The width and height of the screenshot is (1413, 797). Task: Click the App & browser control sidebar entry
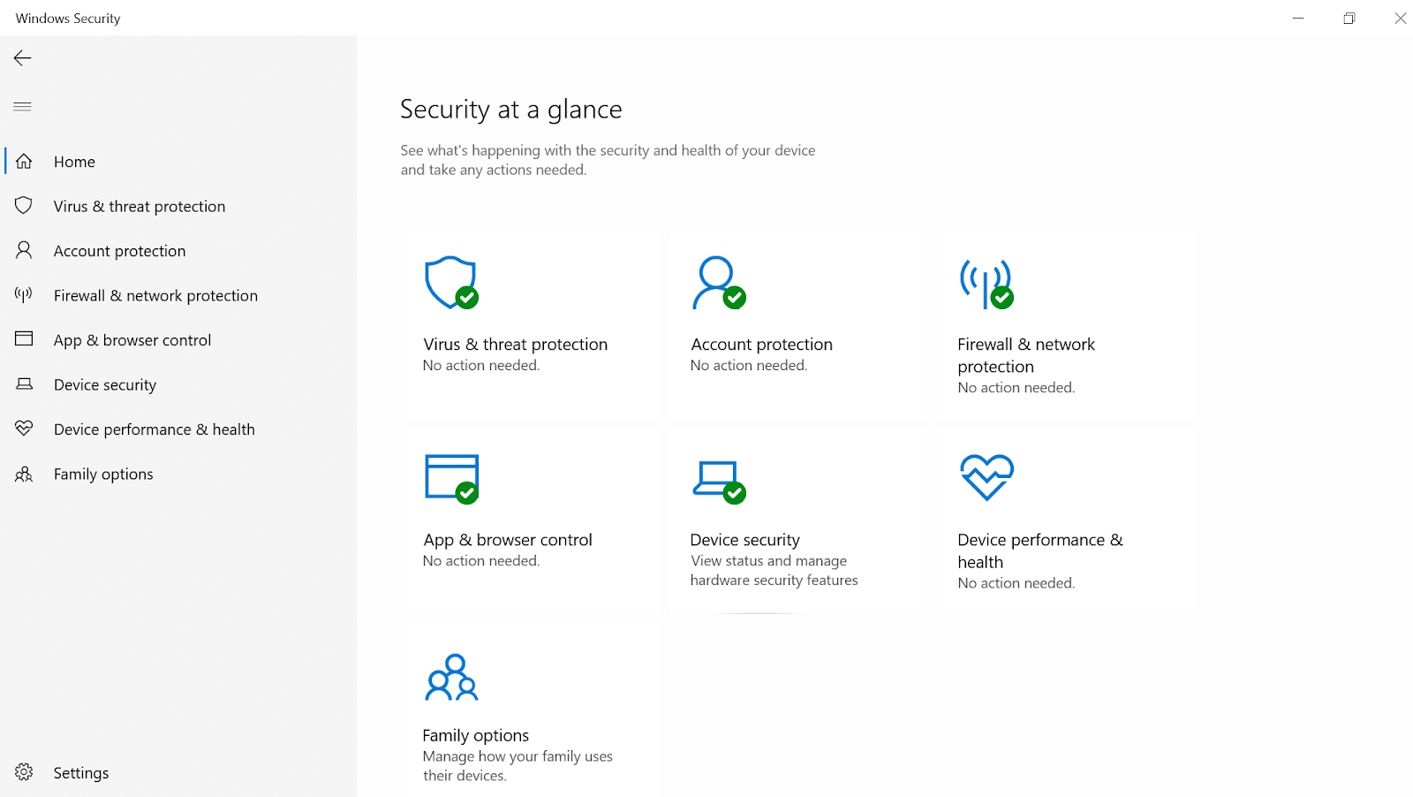click(x=132, y=339)
